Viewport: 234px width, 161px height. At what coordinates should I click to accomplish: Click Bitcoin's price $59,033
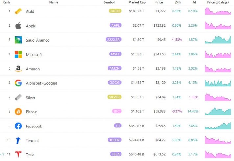click(x=159, y=111)
